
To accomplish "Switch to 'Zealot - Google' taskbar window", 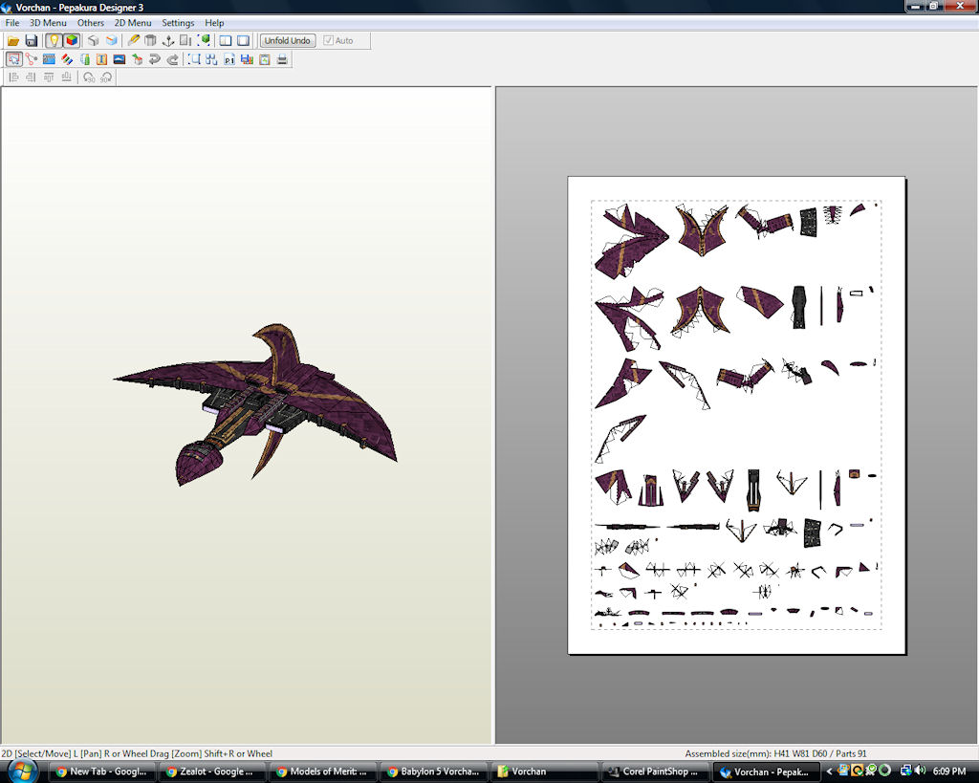I will coord(211,772).
